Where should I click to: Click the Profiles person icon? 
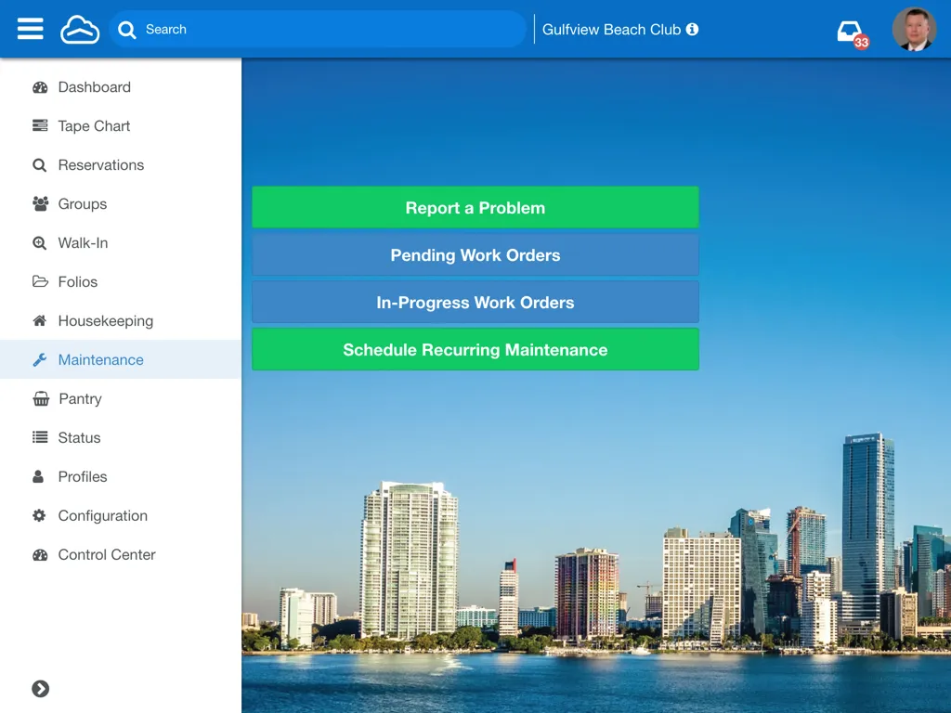tap(38, 476)
